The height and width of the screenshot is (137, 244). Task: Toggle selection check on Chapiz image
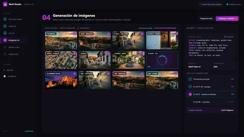point(108,53)
